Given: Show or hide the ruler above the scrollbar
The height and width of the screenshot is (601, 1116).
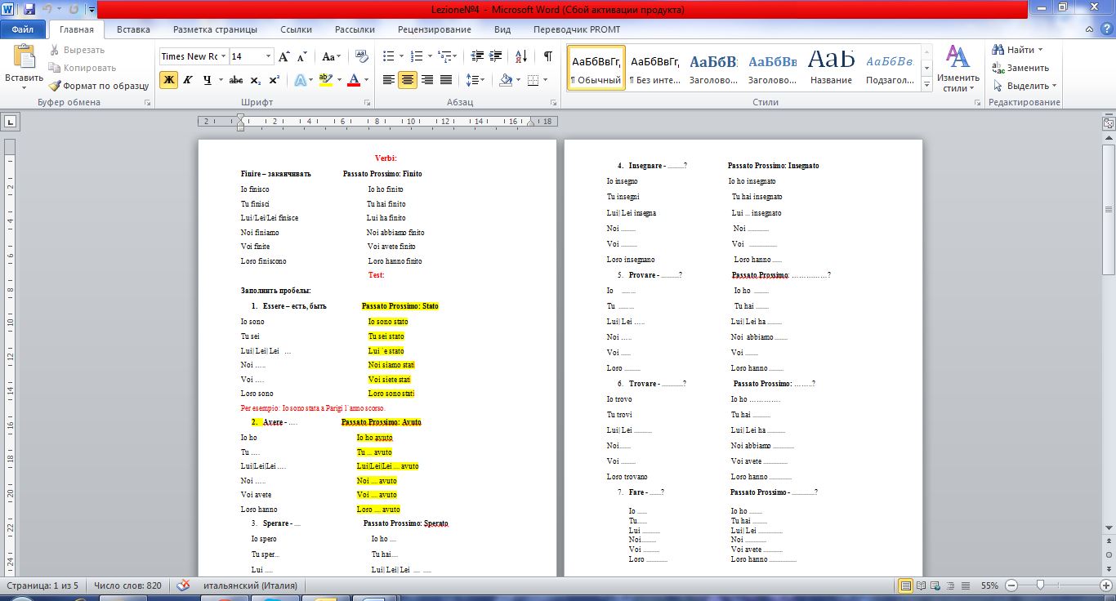Looking at the screenshot, I should click(1109, 123).
